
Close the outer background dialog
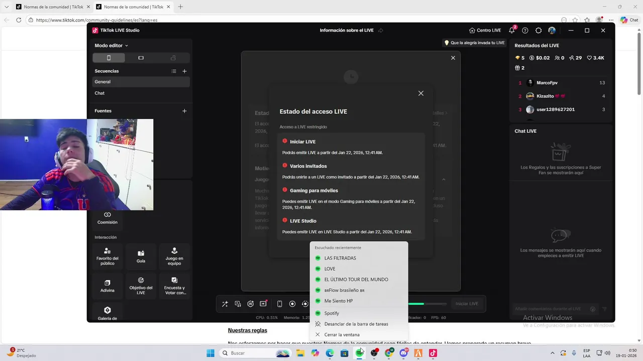coord(453,58)
